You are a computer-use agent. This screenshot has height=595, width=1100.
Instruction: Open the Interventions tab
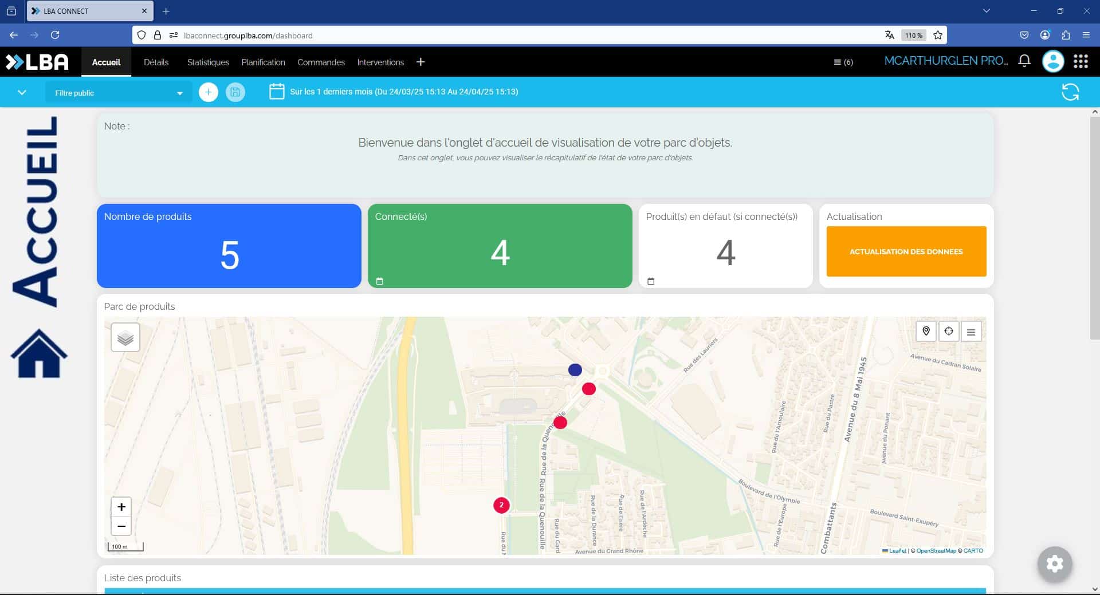[380, 62]
